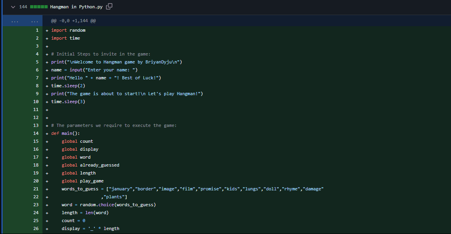The image size is (451, 234).
Task: Click the random.choice(words_to_guess) line
Action: click(x=108, y=205)
